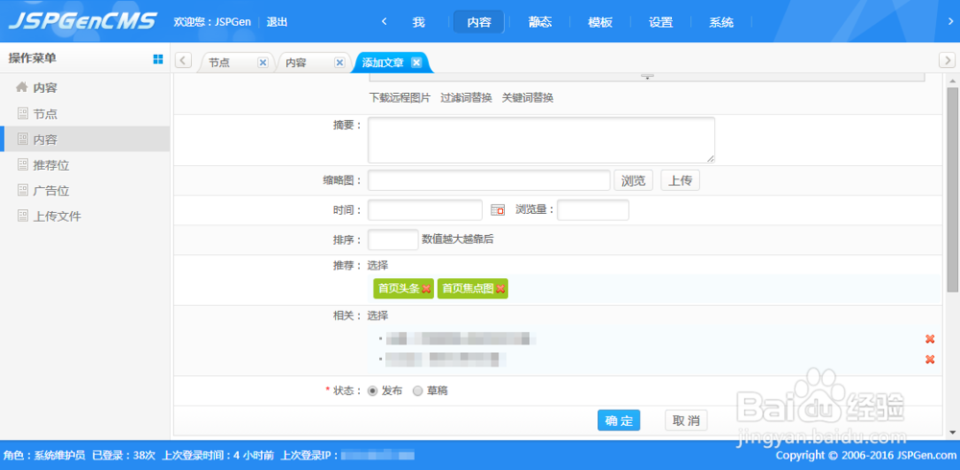
Task: Click the scrollbar up arrow
Action: click(952, 81)
